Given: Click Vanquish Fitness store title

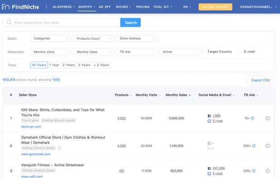Looking at the screenshot, I should click(x=53, y=165).
